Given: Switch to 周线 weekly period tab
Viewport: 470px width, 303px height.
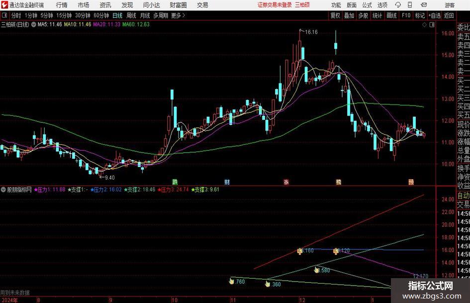Looking at the screenshot, I should pyautogui.click(x=131, y=15).
